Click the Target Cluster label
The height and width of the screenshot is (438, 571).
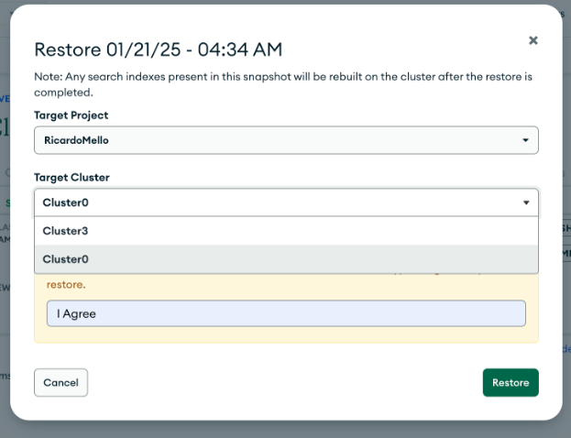click(71, 178)
